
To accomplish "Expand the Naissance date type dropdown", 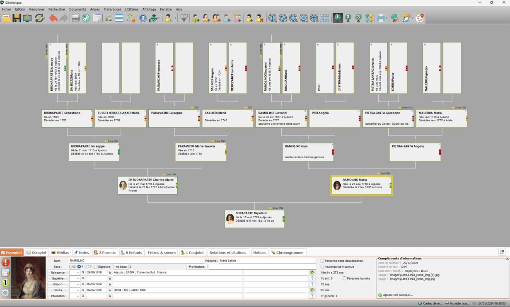I will pyautogui.click(x=75, y=273).
